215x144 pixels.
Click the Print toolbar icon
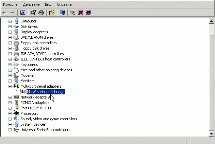[x=41, y=13]
